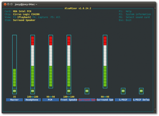Click the chip name Cirrus Logic CS4206
159x116 pixels.
(x=26, y=14)
